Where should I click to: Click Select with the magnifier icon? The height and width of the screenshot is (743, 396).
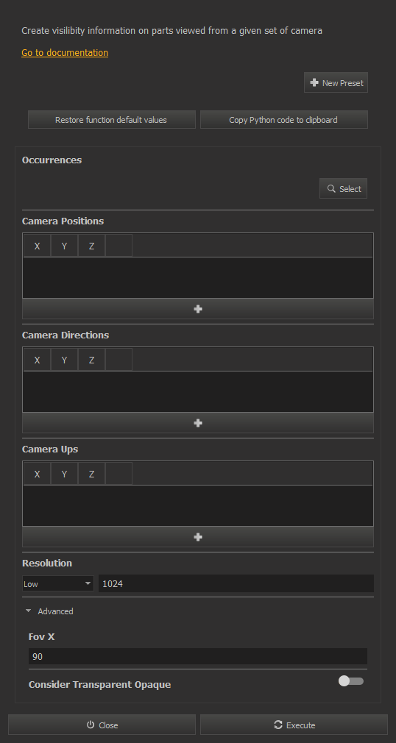coord(343,188)
